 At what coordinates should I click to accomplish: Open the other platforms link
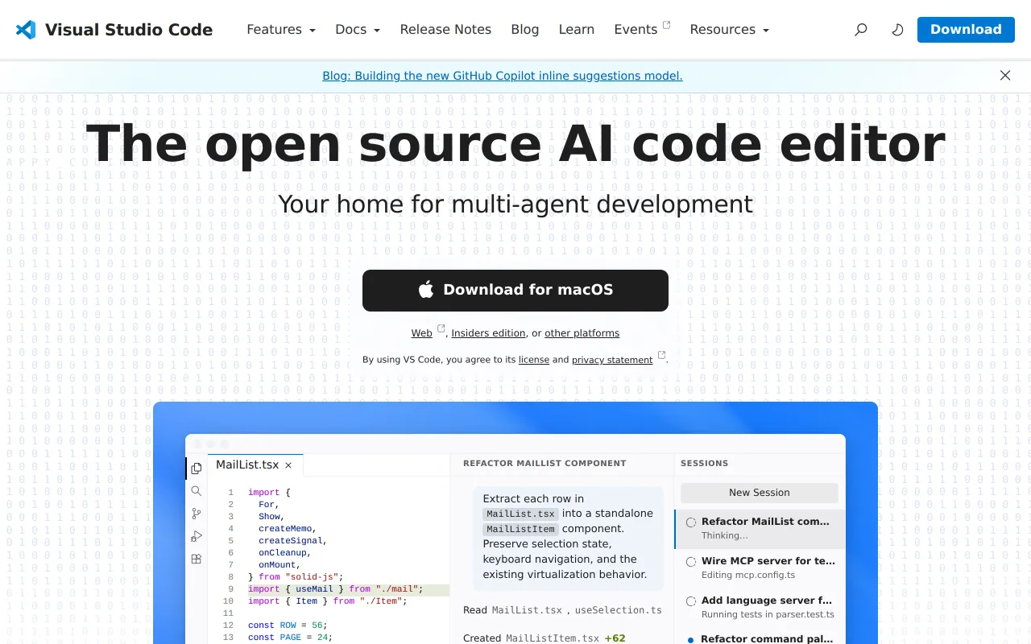click(x=582, y=333)
